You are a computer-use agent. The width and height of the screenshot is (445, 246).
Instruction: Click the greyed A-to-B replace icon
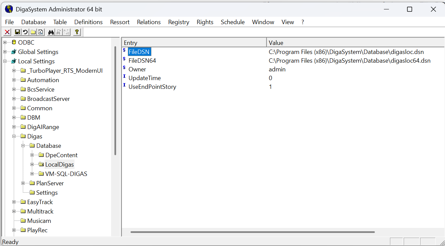pyautogui.click(x=66, y=32)
